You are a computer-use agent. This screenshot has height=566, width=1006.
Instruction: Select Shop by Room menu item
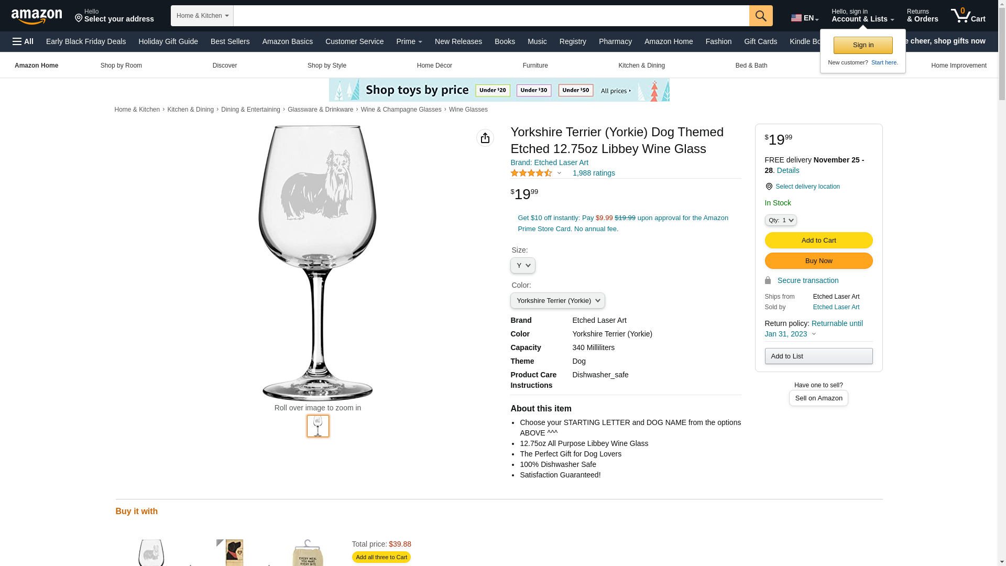(x=121, y=66)
